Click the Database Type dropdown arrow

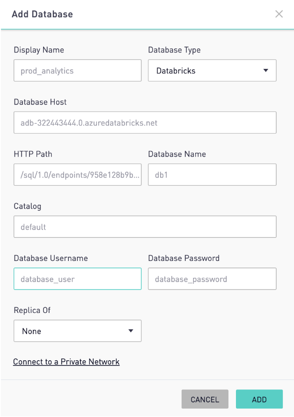(x=265, y=70)
